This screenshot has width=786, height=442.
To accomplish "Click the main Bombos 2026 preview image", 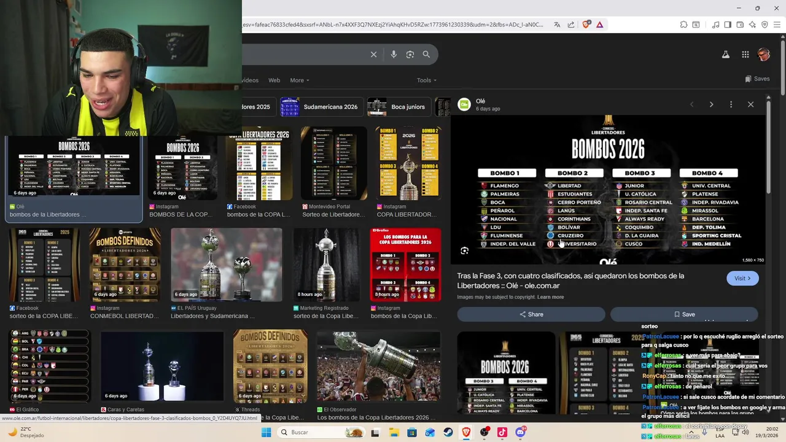I will click(609, 189).
